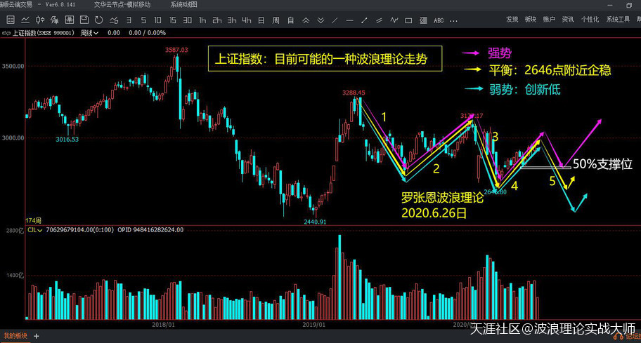The image size is (641, 343).
Task: Expand the 周线 period dropdown
Action: click(89, 33)
